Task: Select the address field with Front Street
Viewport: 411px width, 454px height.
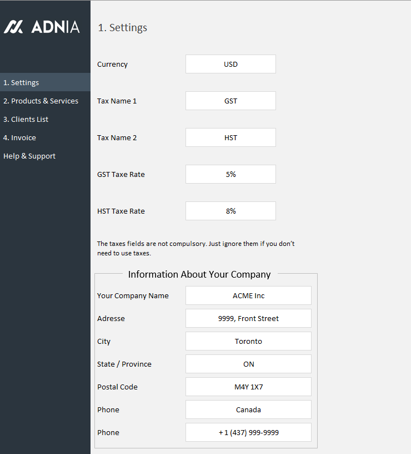Action: coord(248,318)
